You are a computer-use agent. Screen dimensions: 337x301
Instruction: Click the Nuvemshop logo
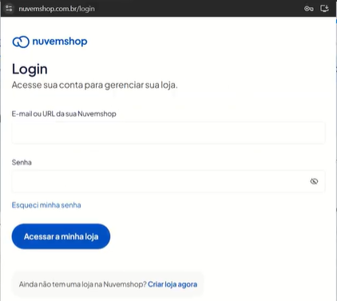(x=50, y=42)
